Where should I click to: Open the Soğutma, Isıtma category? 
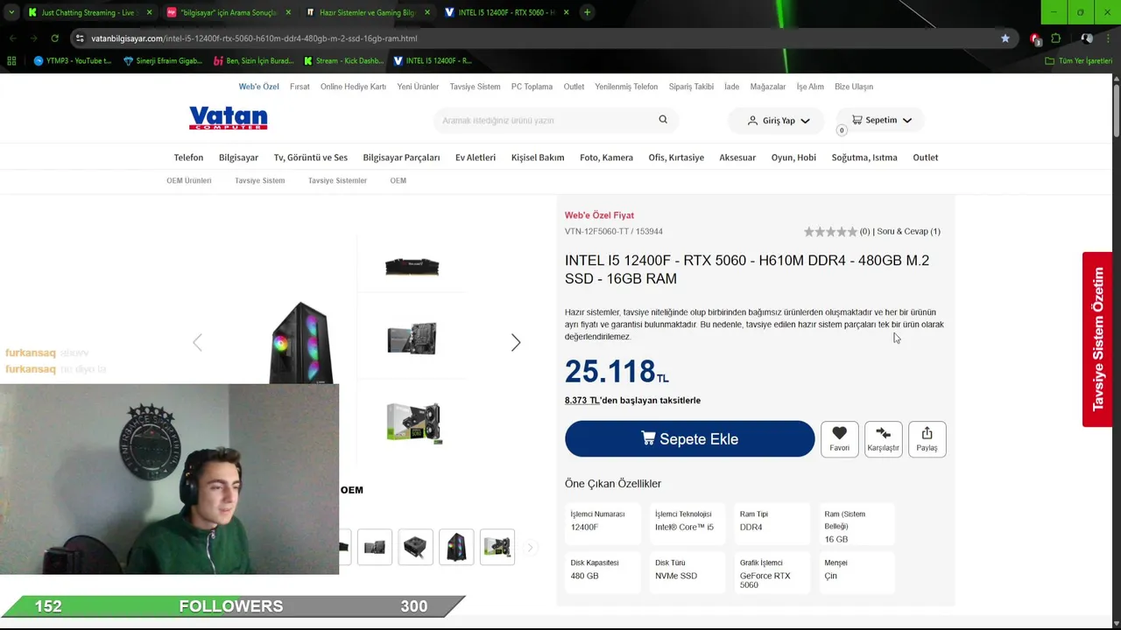pos(864,157)
